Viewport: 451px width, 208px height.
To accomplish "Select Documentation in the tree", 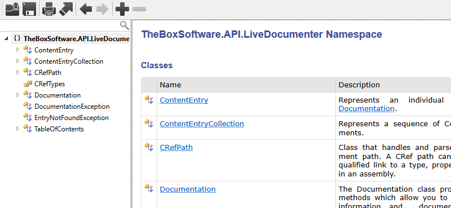I will (x=58, y=95).
